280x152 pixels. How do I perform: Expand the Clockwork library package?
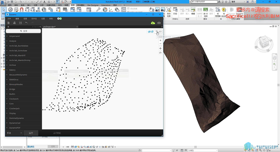[14, 99]
